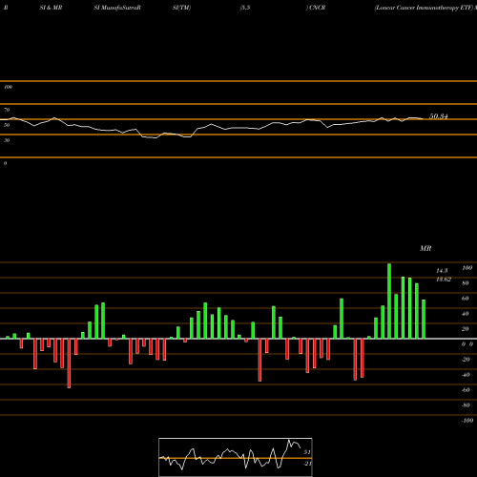477x477 pixels.
Task: Click the '60' label on MR axis
Action: pos(465,299)
